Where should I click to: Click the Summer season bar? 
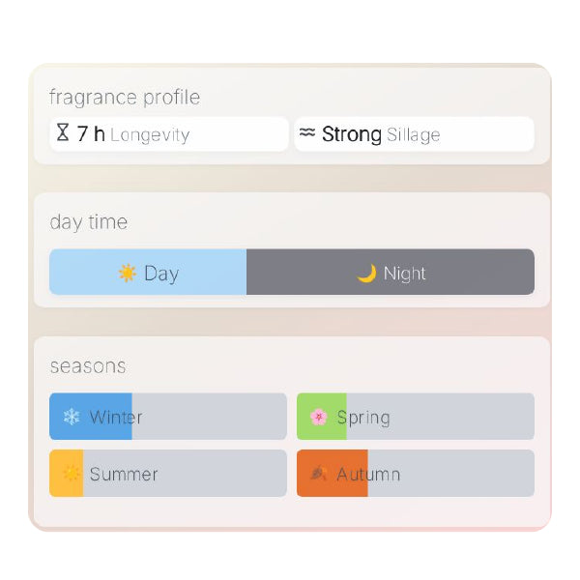click(x=168, y=474)
